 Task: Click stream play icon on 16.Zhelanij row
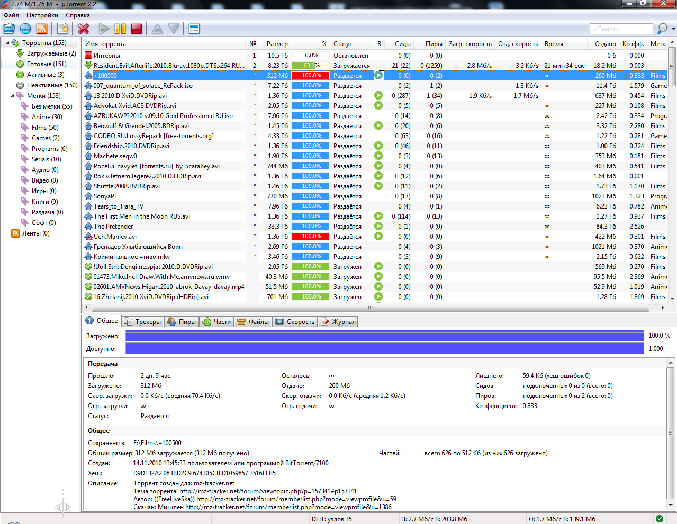(378, 297)
